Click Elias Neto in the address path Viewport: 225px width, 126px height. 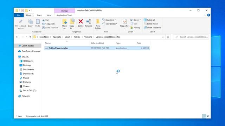click(44, 37)
